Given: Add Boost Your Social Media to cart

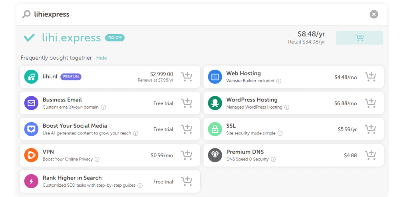Looking at the screenshot, I should pos(187,129).
